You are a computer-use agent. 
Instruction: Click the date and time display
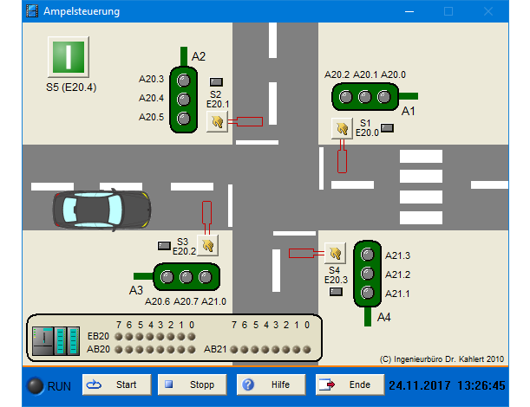(447, 385)
